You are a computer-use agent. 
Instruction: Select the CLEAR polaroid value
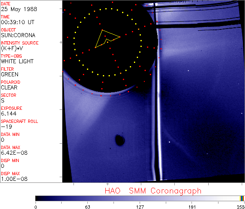pos(10,87)
